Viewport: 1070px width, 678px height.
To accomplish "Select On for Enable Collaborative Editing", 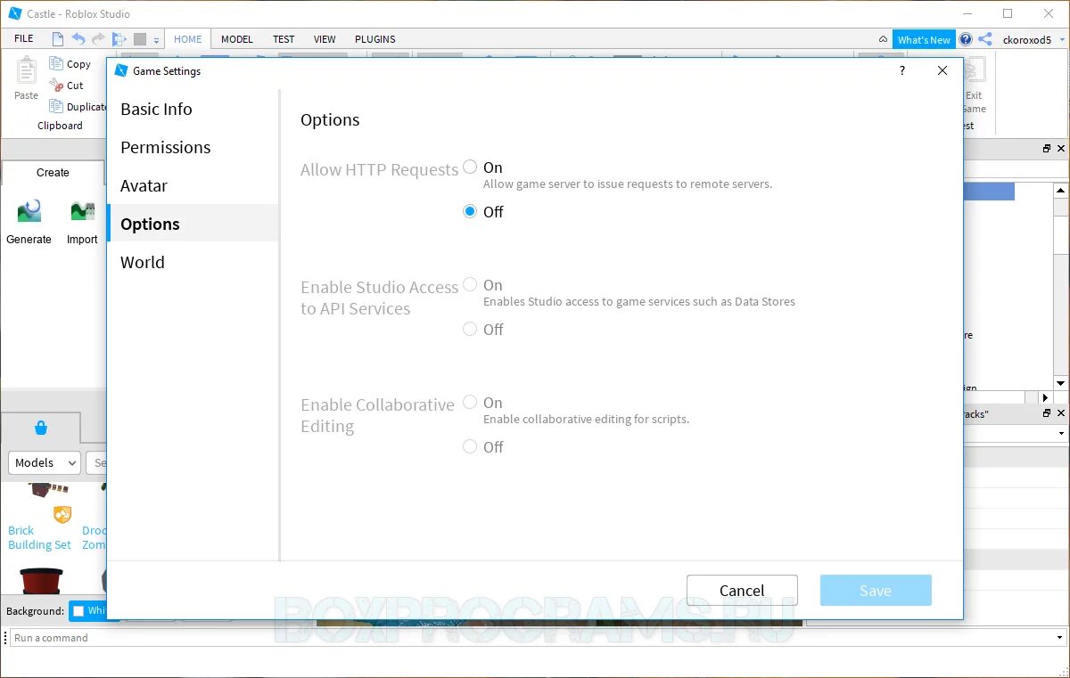I will pyautogui.click(x=470, y=402).
